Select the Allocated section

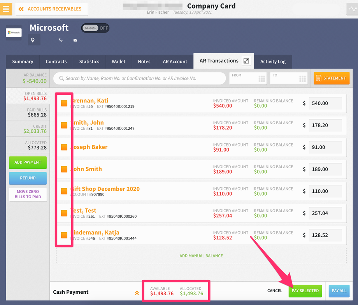[x=28, y=145]
